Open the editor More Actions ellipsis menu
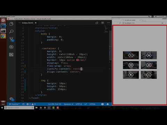 point(108,23)
